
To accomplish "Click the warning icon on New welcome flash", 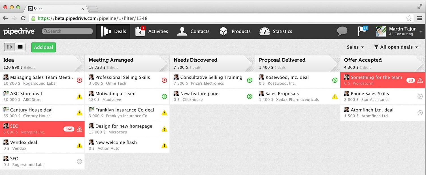I will point(164,145).
